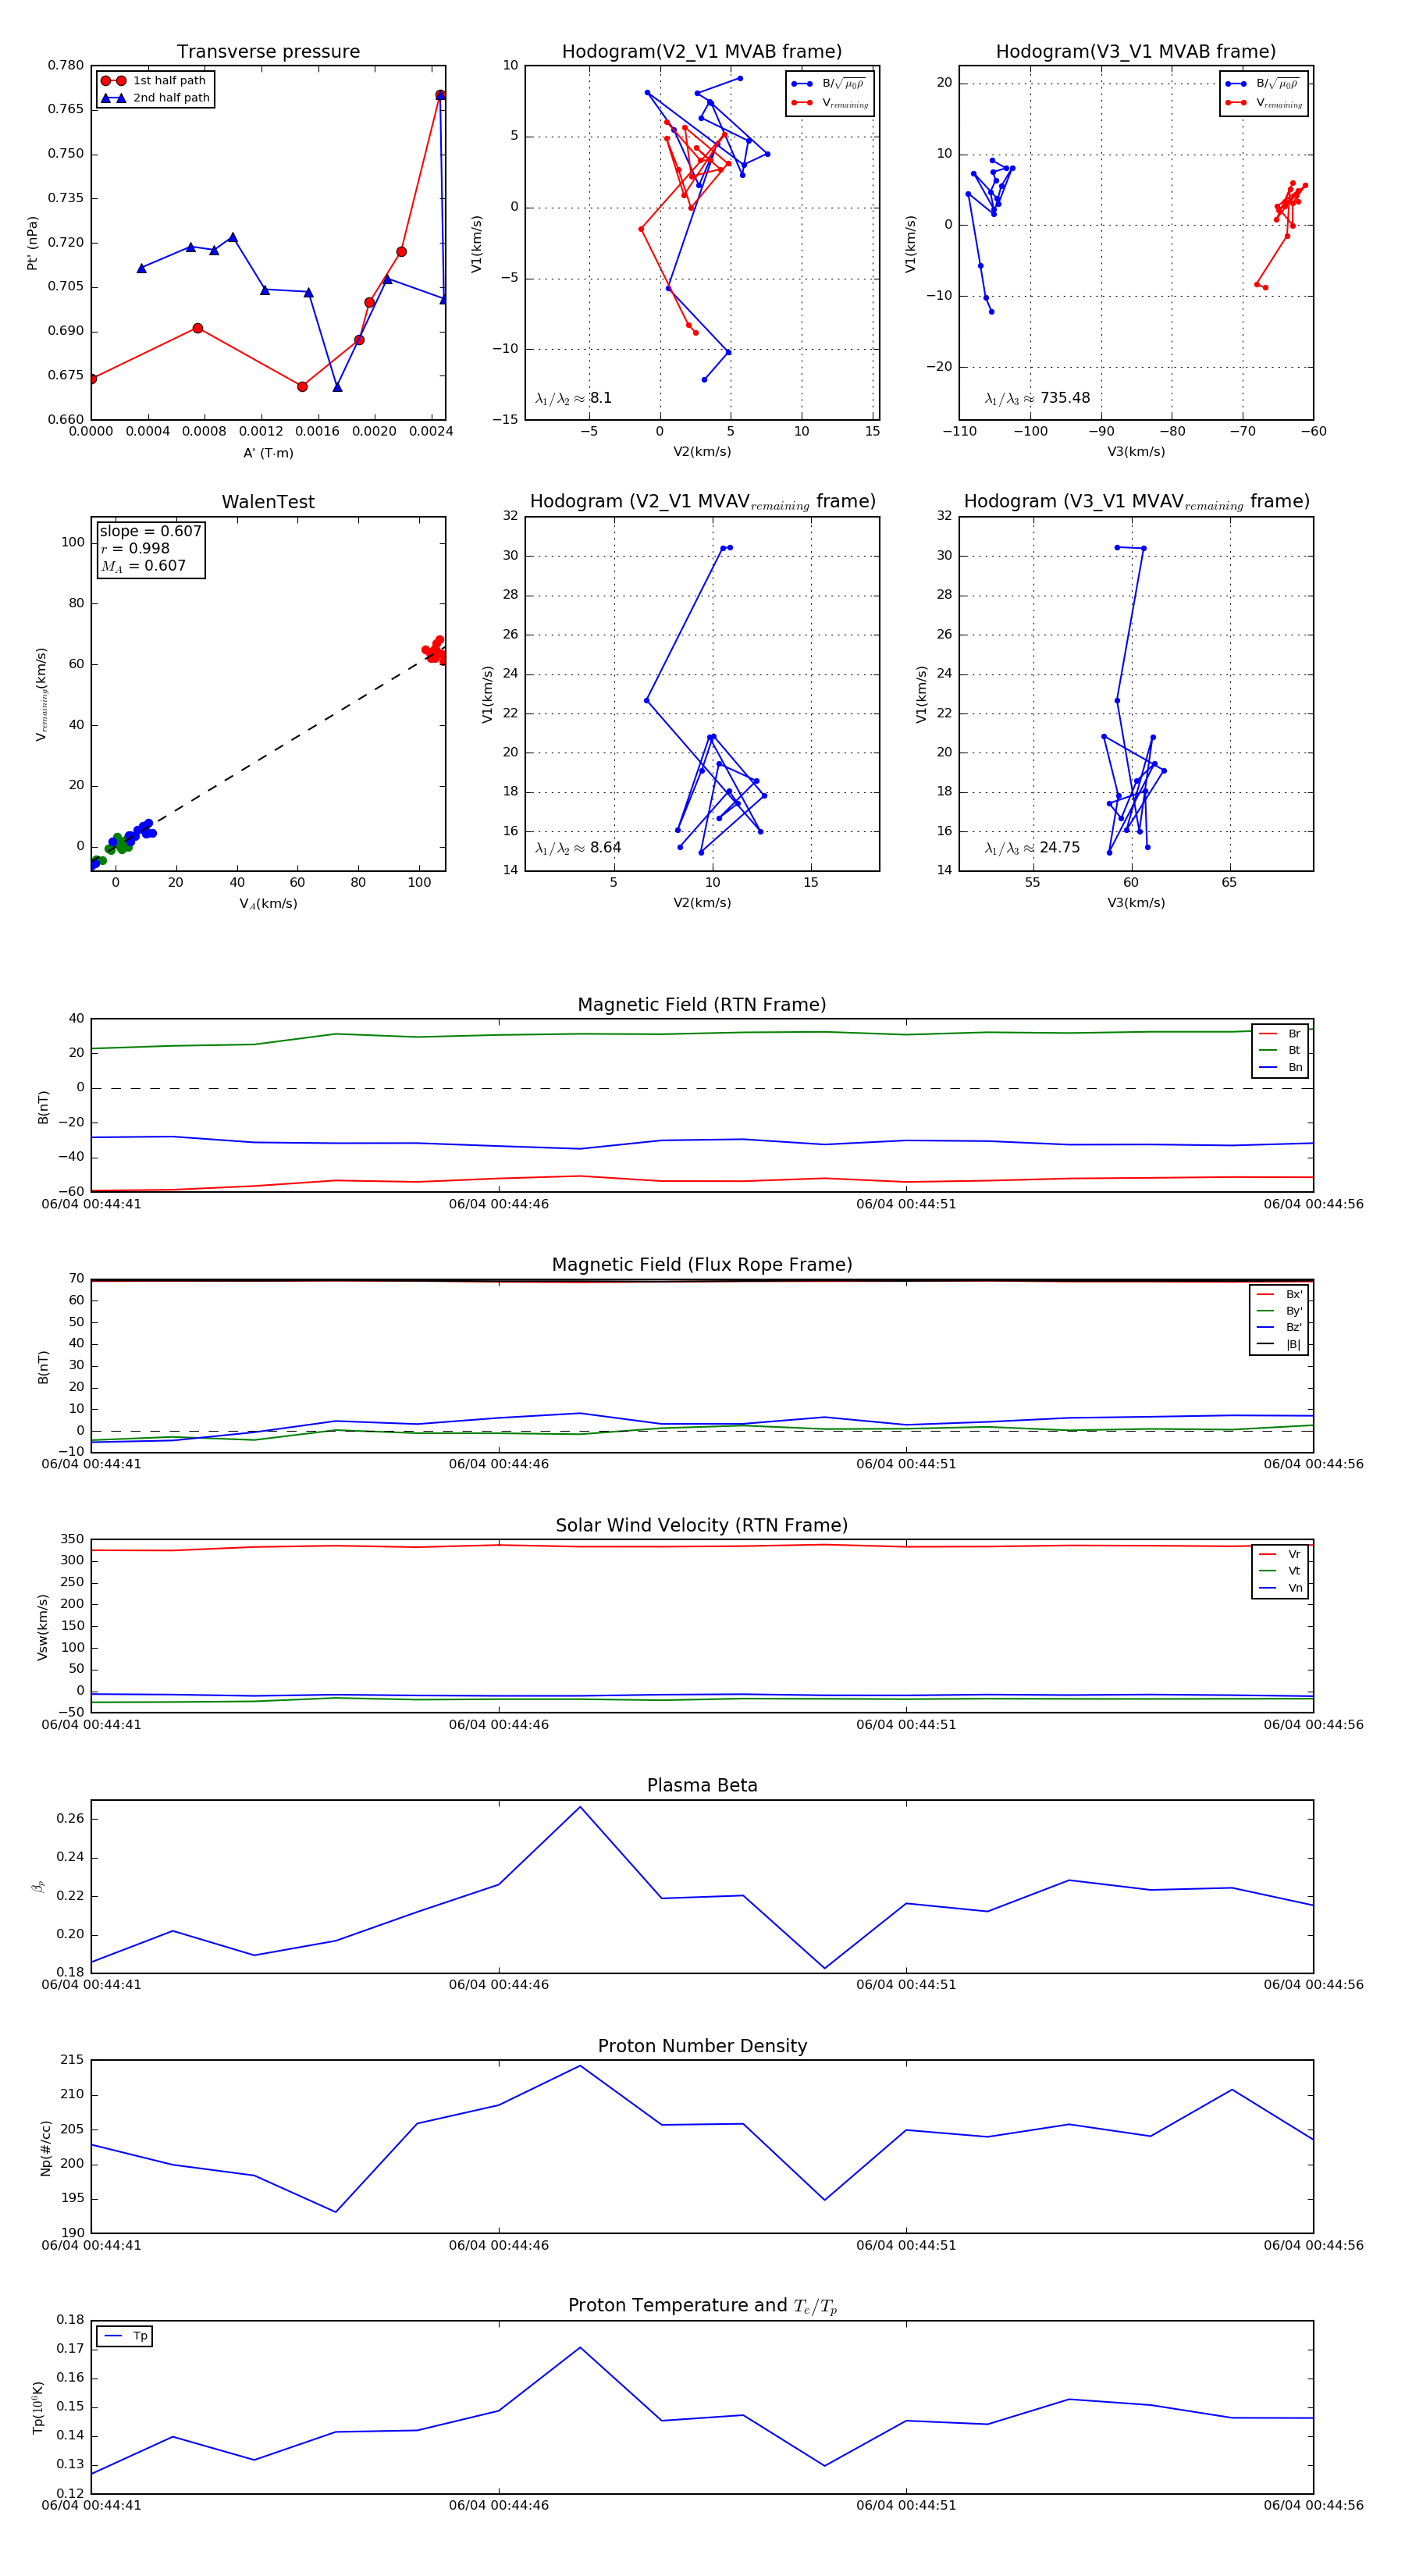
Task: Select the "Bz'" legend entry
Action: 1280,1328
